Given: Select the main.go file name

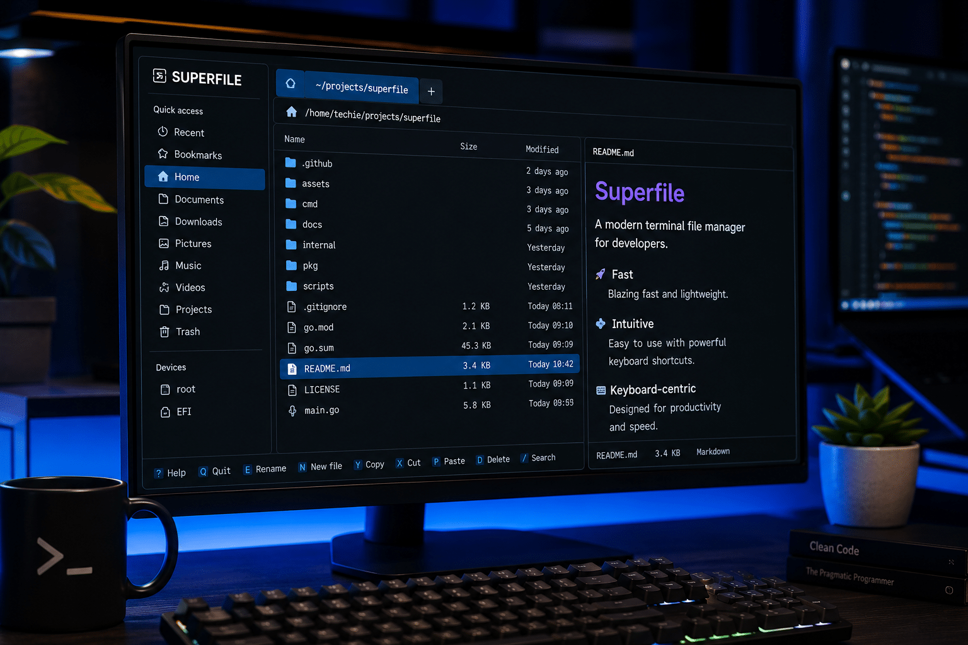Looking at the screenshot, I should [x=322, y=411].
